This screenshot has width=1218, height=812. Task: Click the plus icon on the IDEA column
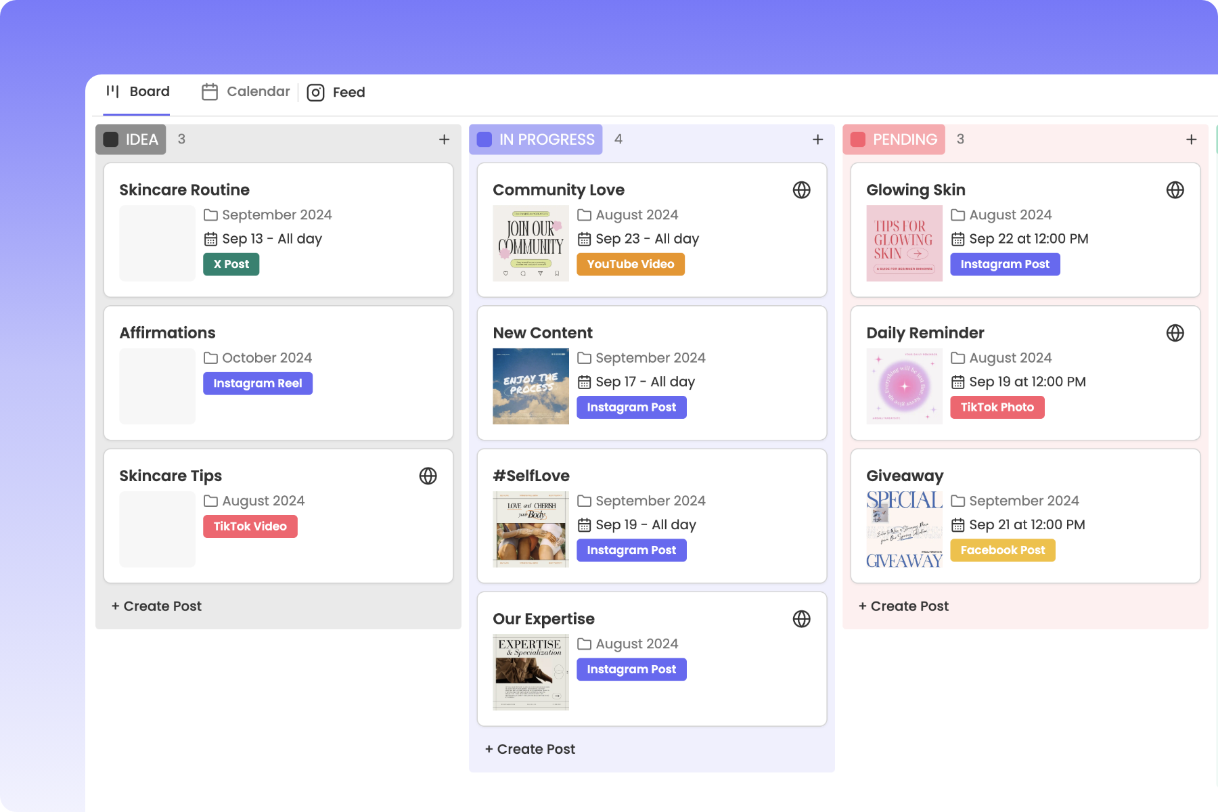[445, 139]
